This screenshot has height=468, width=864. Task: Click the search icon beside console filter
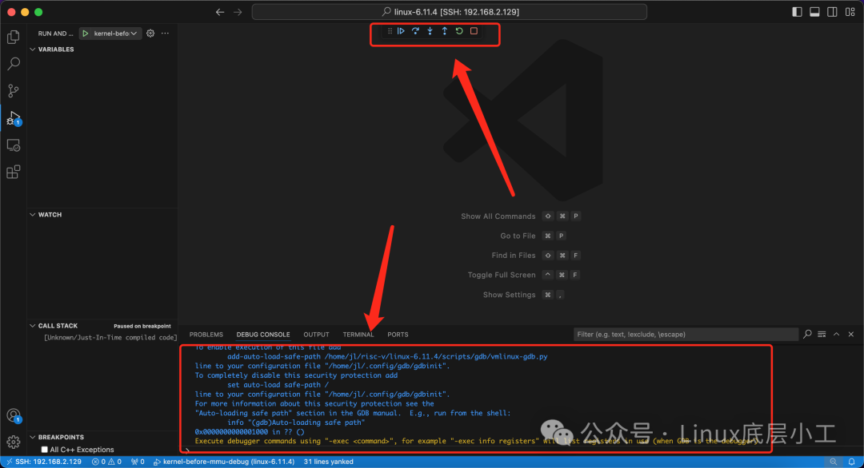807,335
